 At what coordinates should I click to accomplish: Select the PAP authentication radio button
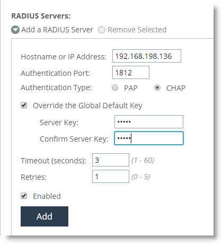pos(115,88)
